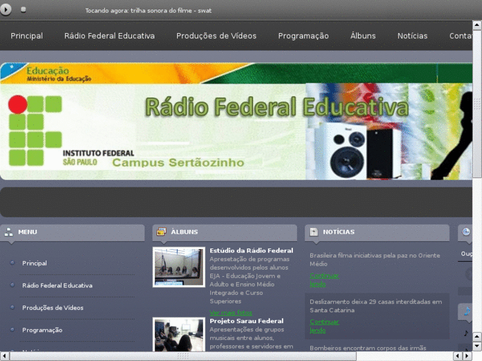Open Álbuns in the top navigation bar
482x361 pixels.
(x=363, y=36)
